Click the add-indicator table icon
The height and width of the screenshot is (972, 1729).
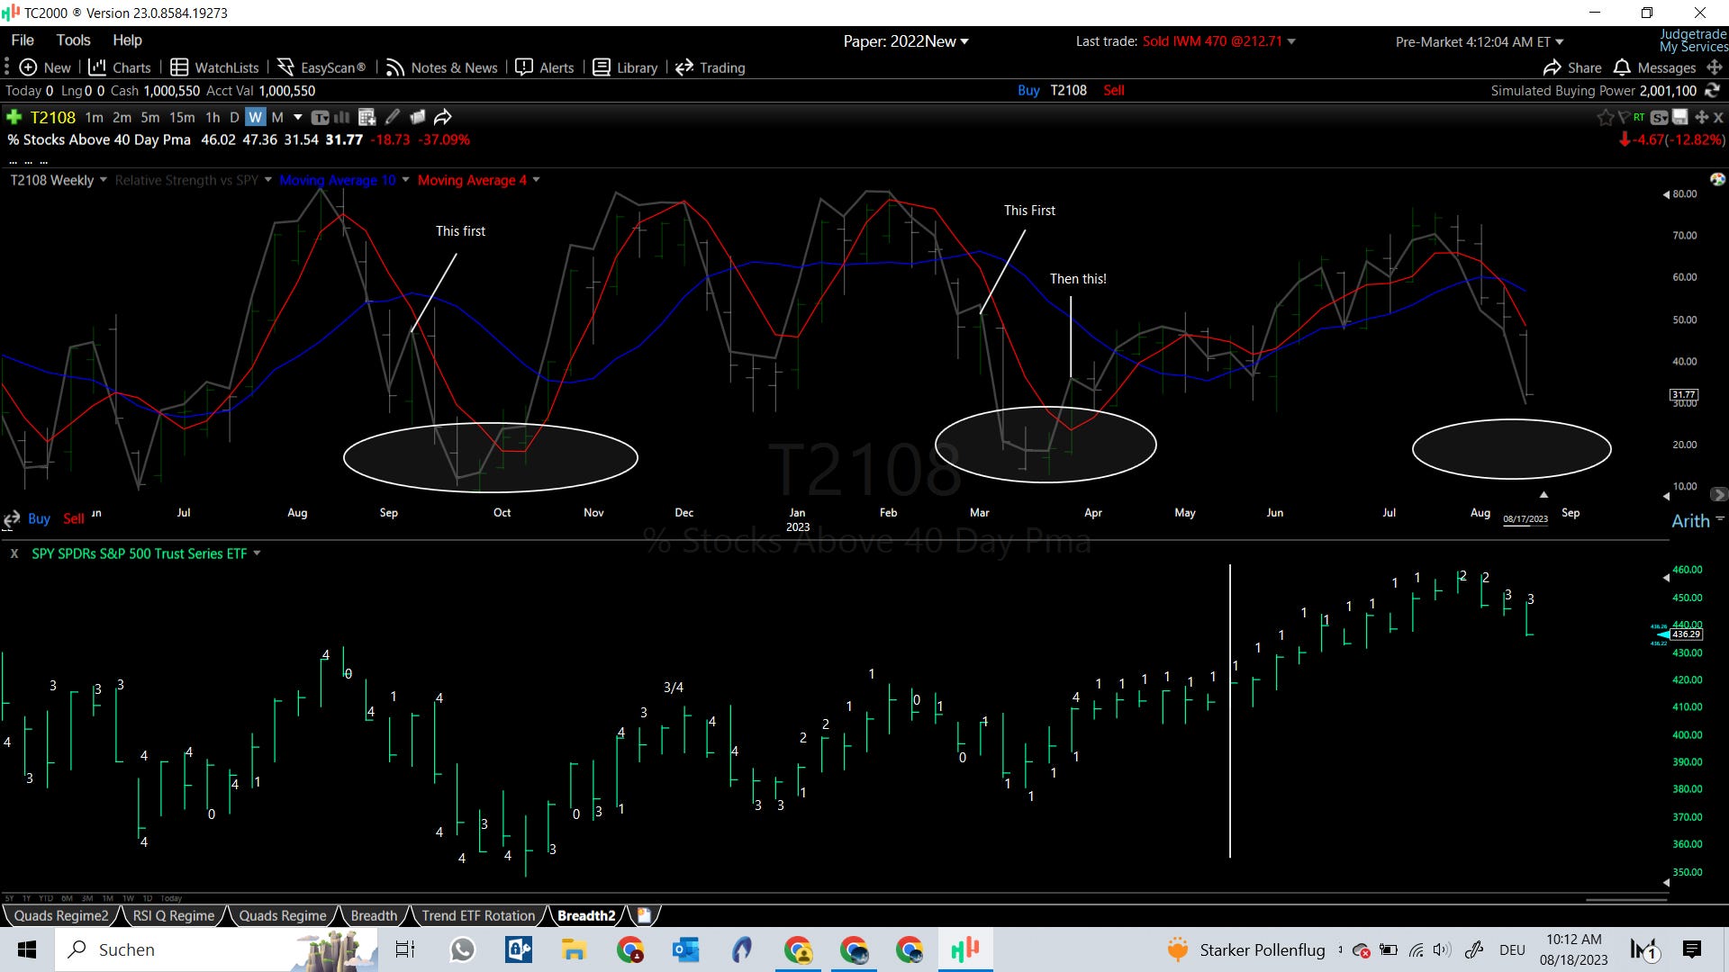pyautogui.click(x=366, y=117)
